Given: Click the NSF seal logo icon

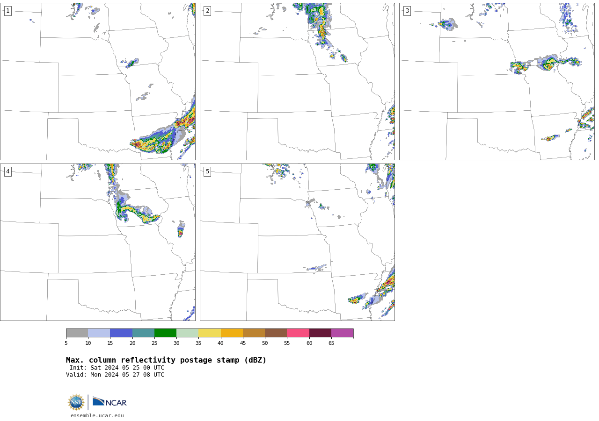Looking at the screenshot, I should [x=76, y=402].
